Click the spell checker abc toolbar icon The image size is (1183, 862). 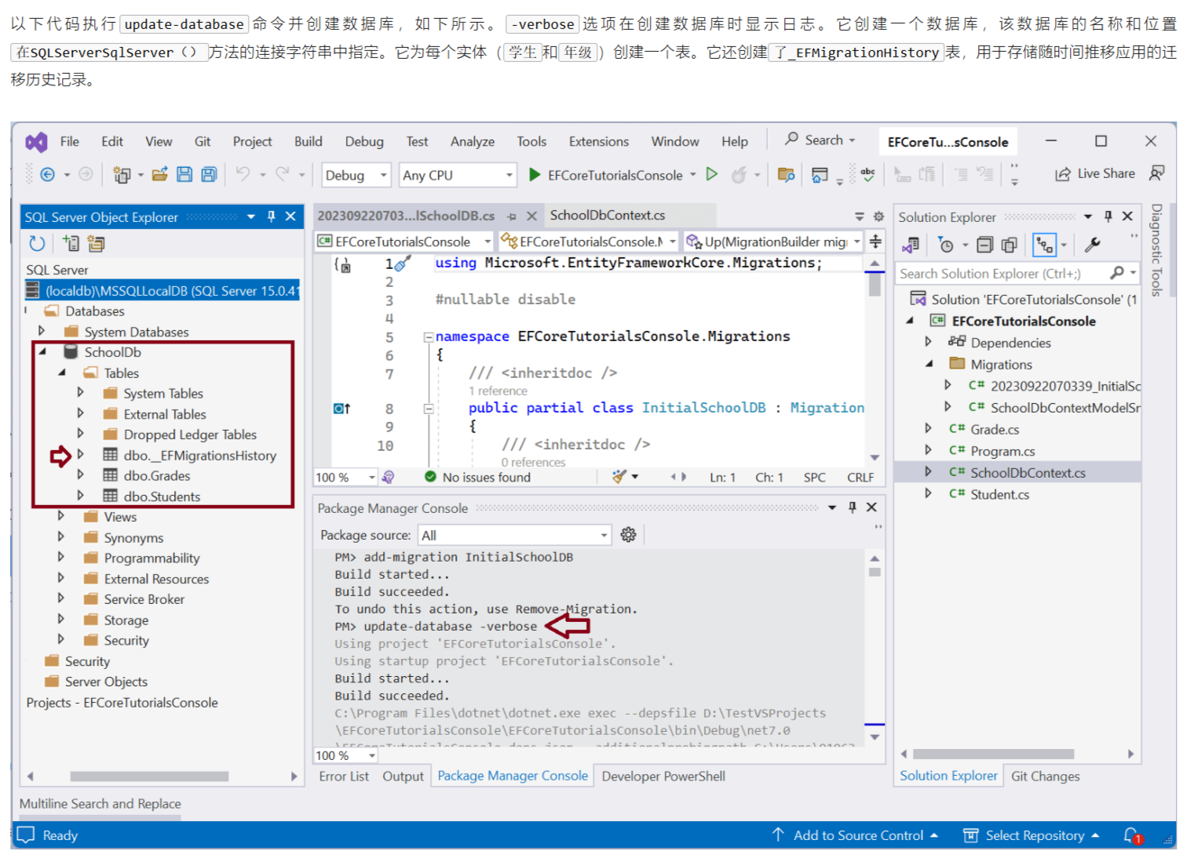(x=867, y=174)
